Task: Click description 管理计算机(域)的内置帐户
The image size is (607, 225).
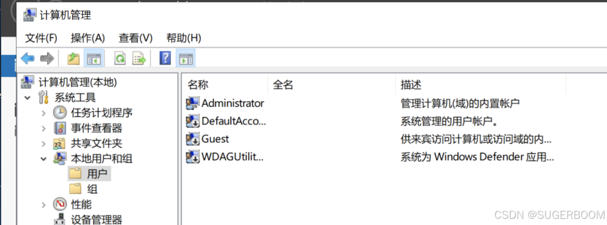Action: pos(460,103)
